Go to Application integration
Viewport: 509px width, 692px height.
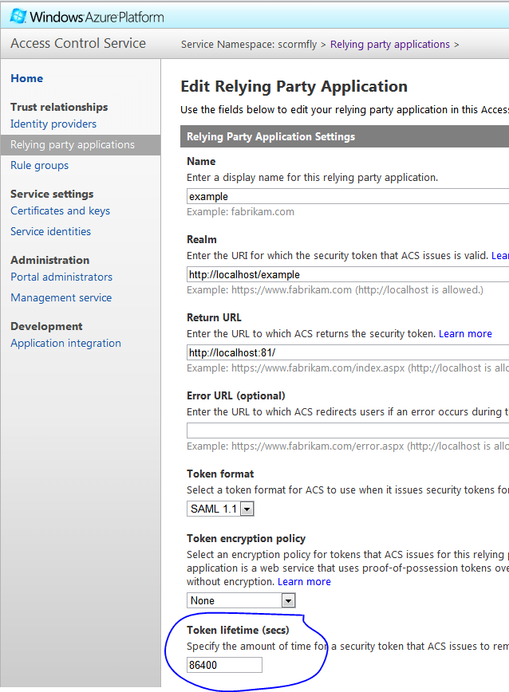tap(65, 343)
